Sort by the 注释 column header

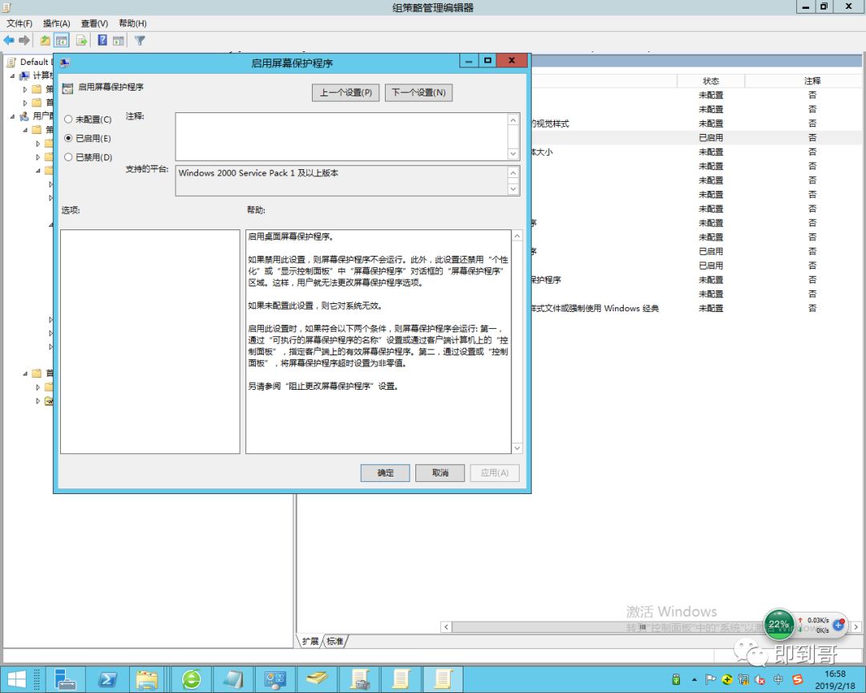[x=811, y=81]
